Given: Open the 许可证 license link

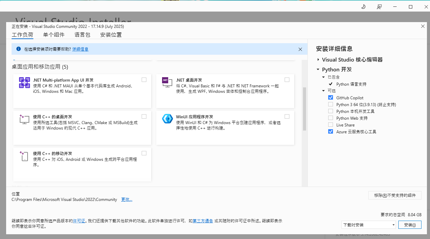Looking at the screenshot, I should point(79,221).
